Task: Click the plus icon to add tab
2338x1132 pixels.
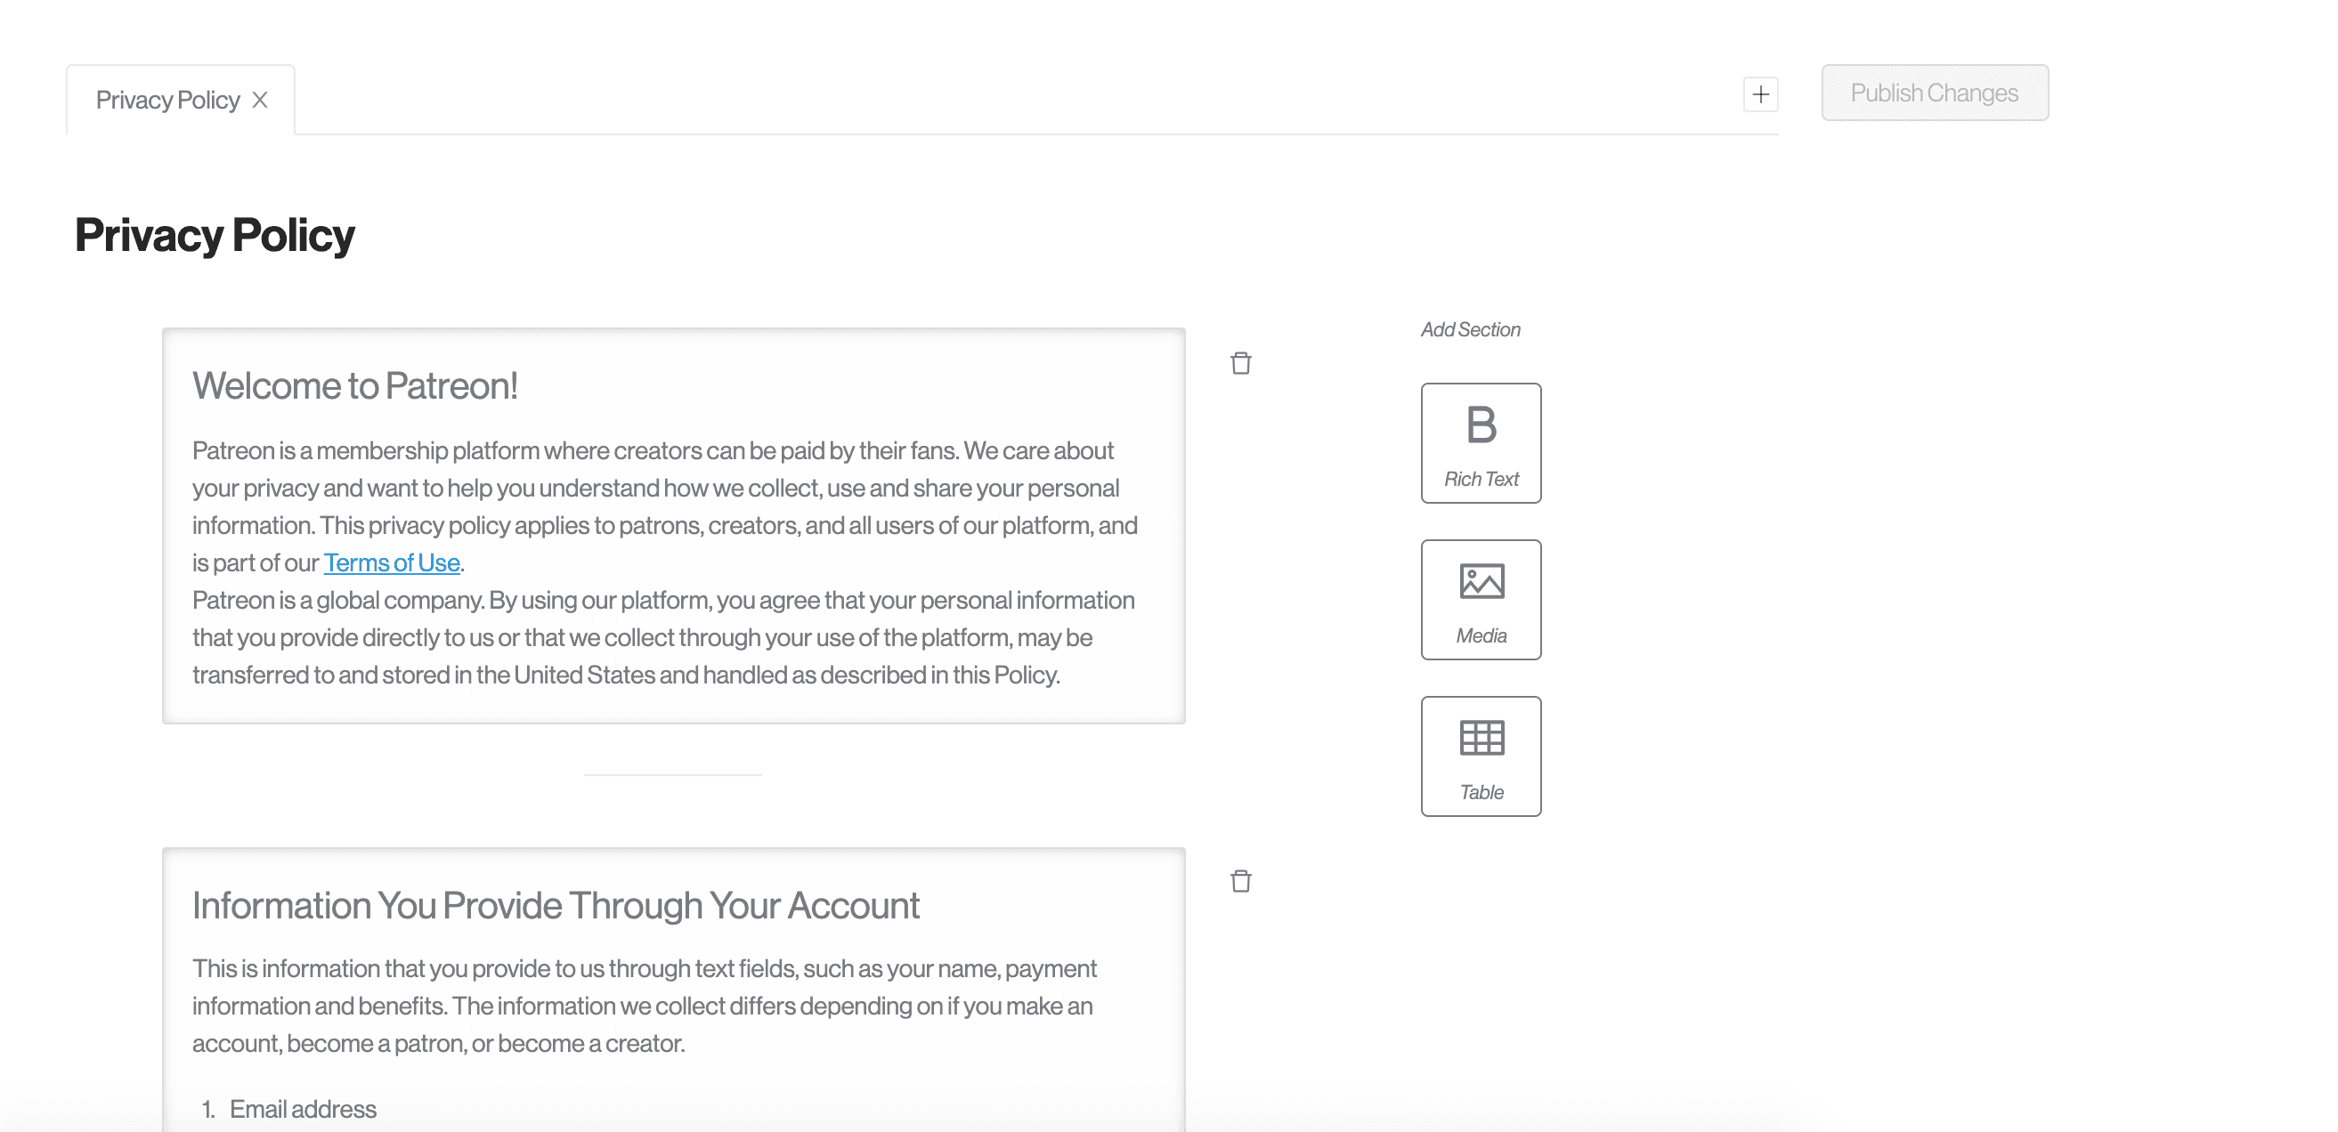Action: pos(1760,94)
